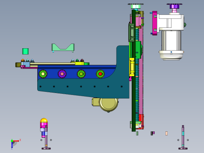Select the dark green upper slider block
Viewport: 204px width, 153px height.
coord(131,33)
